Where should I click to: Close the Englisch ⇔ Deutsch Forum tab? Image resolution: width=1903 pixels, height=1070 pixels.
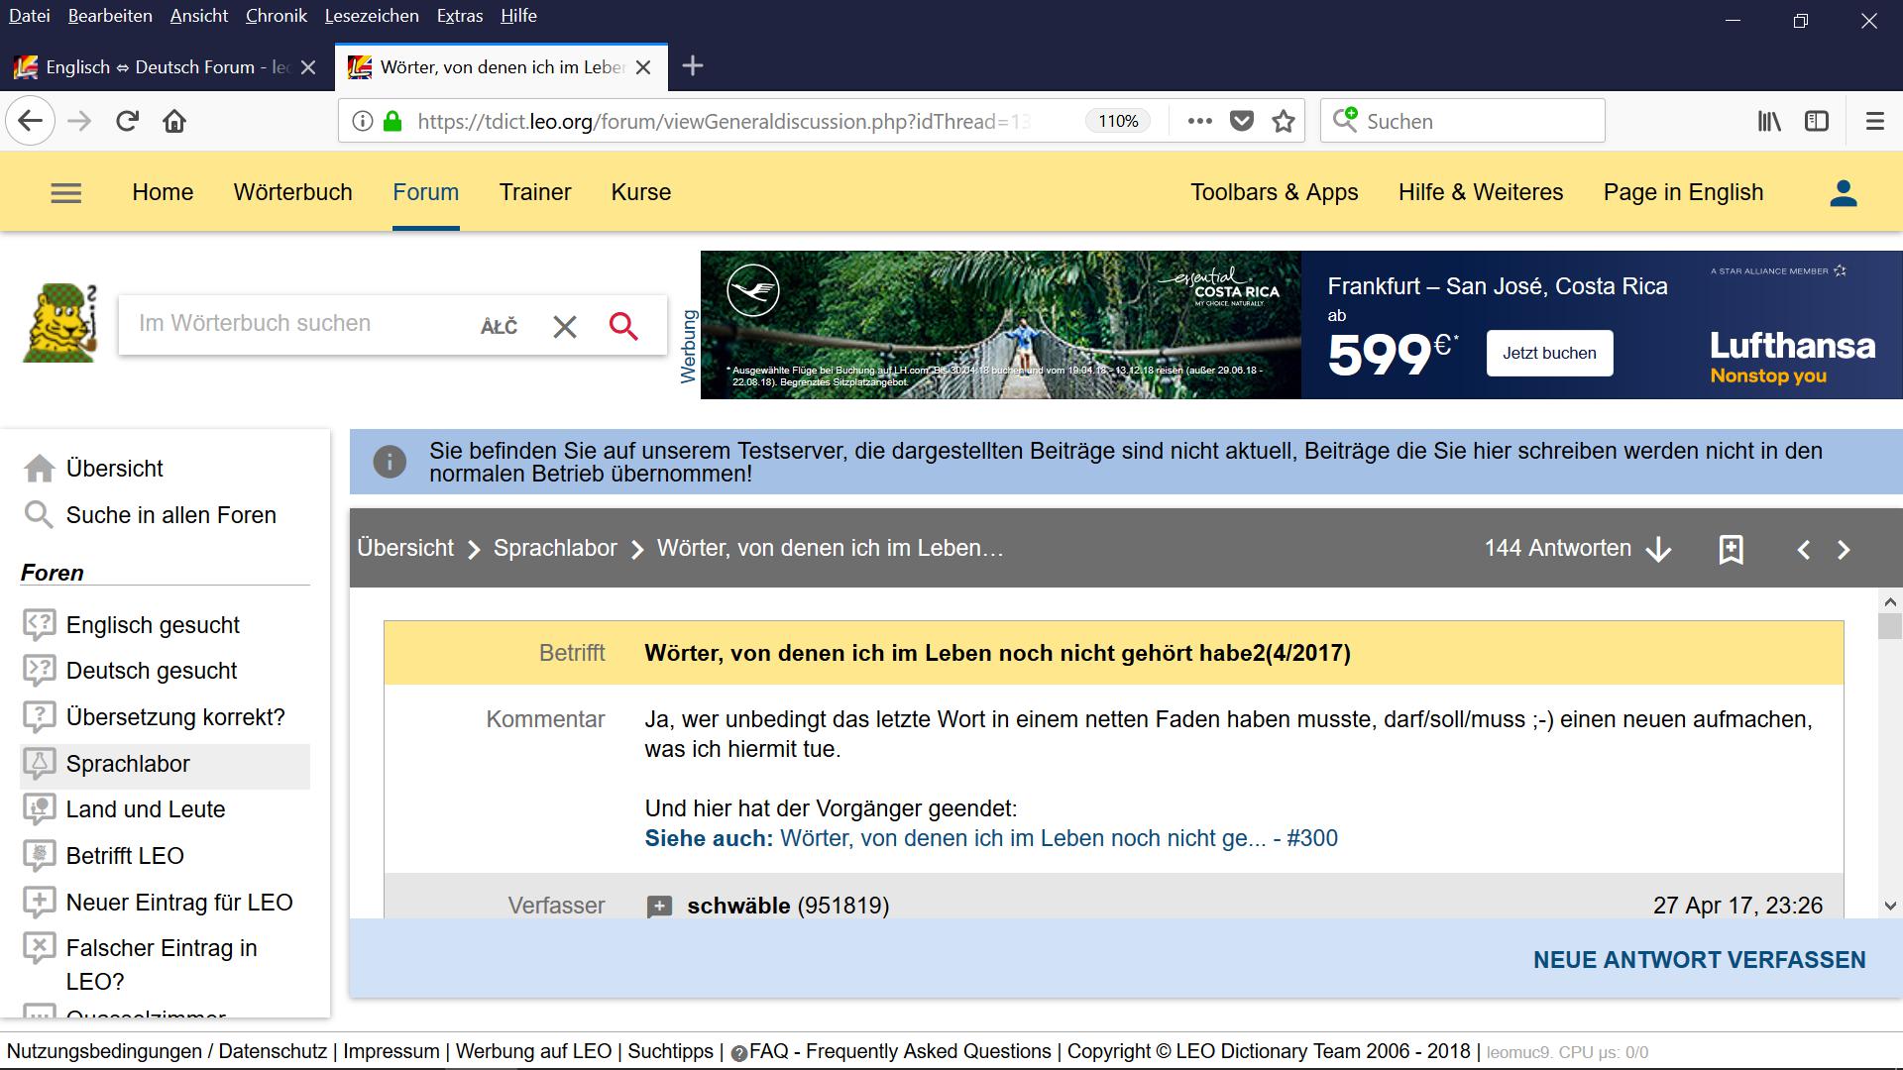pos(308,67)
